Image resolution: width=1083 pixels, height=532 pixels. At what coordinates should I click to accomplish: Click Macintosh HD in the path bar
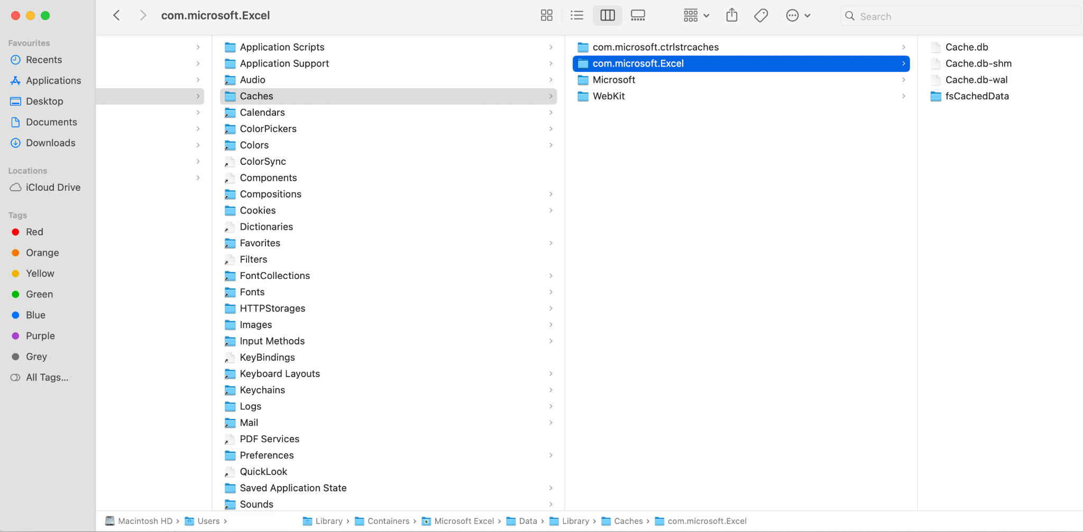(144, 521)
